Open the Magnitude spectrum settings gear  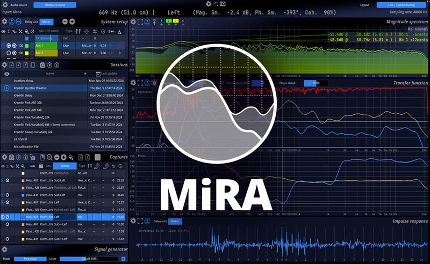click(133, 22)
